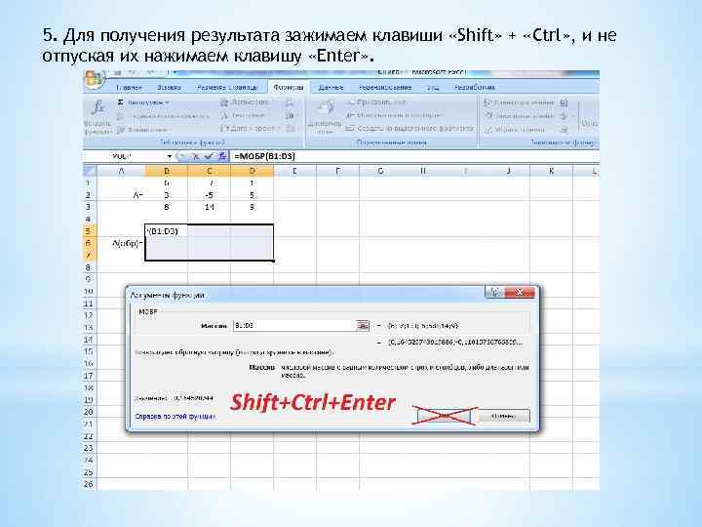Click the round Office button
Image resolution: width=702 pixels, height=527 pixels.
pyautogui.click(x=94, y=79)
